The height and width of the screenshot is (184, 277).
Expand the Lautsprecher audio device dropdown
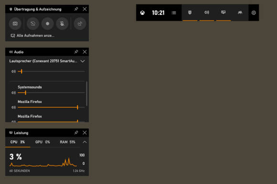[83, 61]
